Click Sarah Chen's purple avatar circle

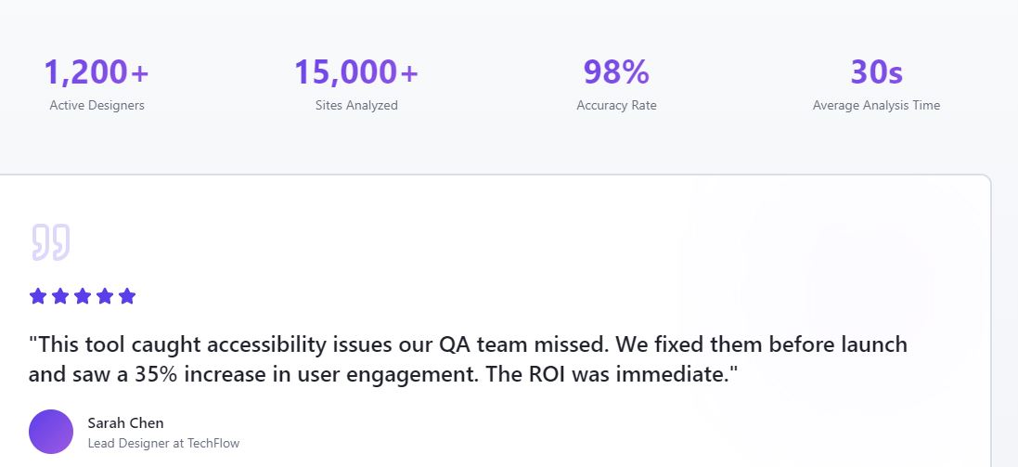pos(51,432)
